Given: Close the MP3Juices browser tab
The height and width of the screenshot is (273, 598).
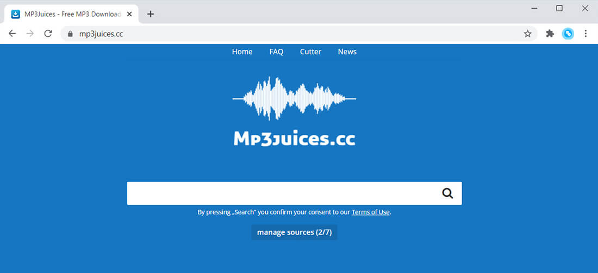Looking at the screenshot, I should [x=129, y=14].
